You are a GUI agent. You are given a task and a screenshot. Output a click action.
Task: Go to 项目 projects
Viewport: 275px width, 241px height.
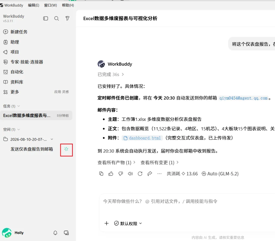(11, 52)
